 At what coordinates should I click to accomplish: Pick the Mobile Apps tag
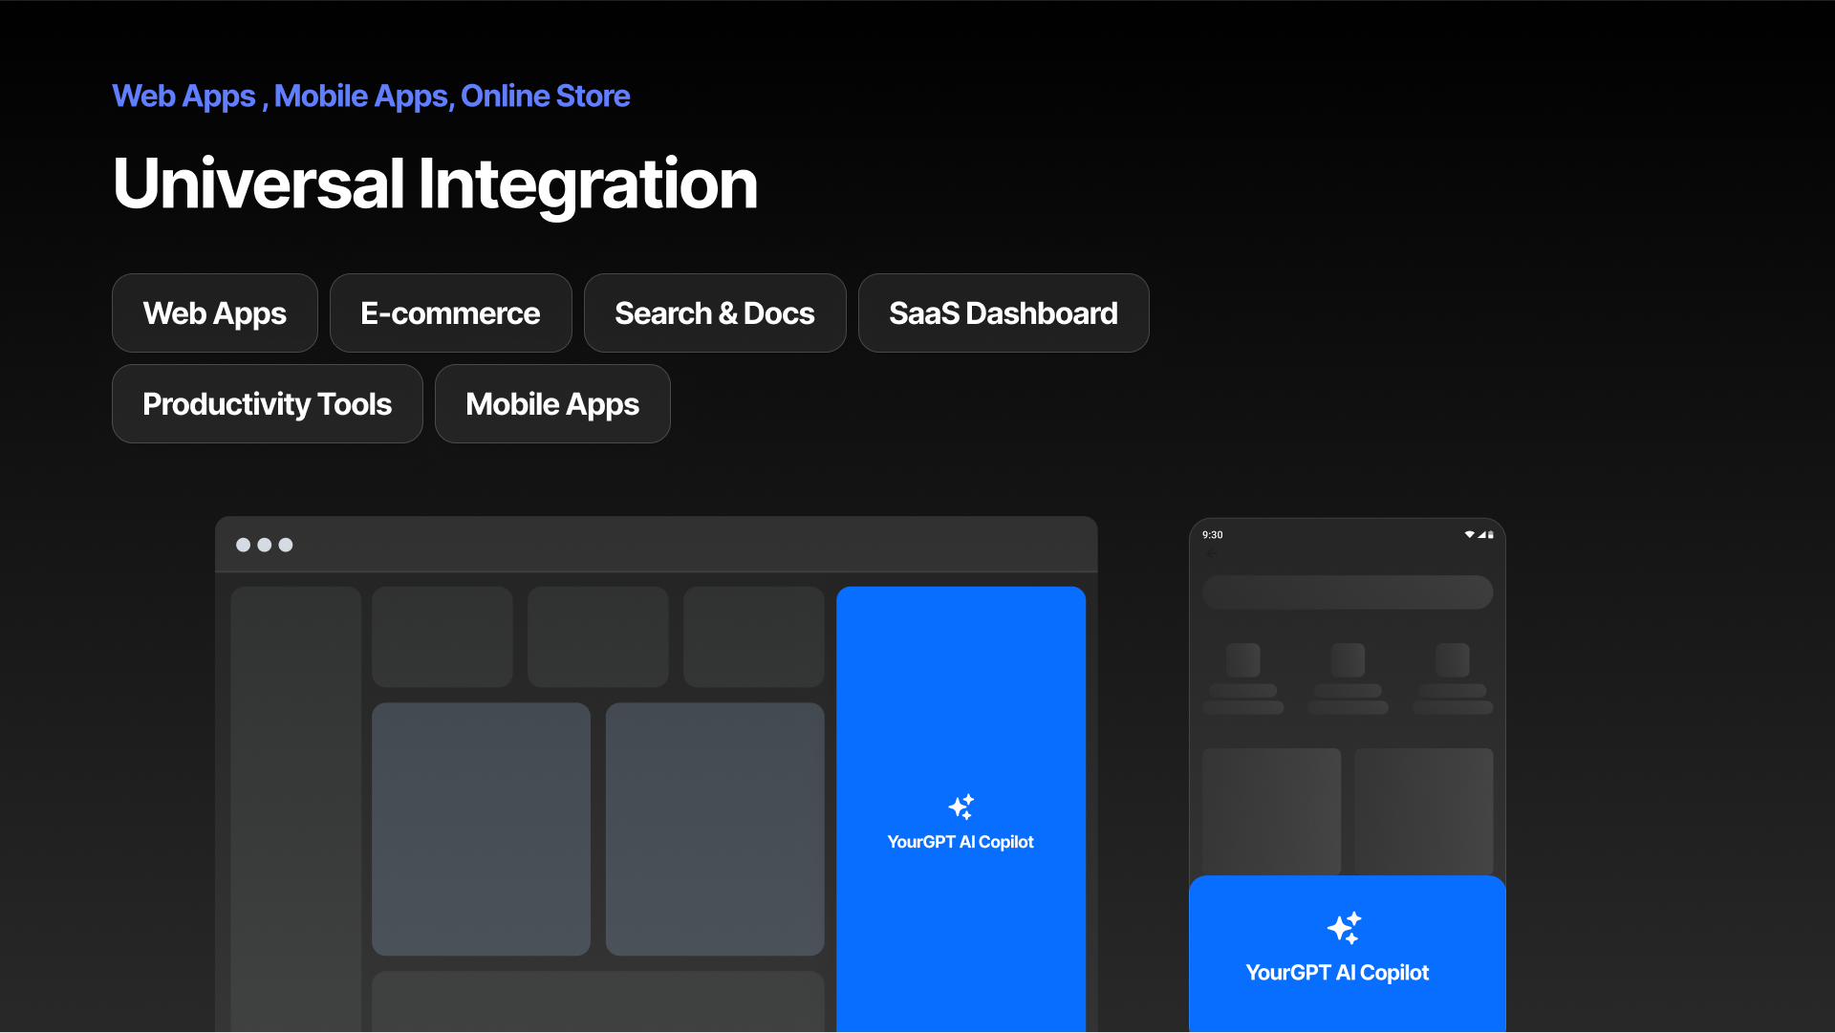point(551,404)
